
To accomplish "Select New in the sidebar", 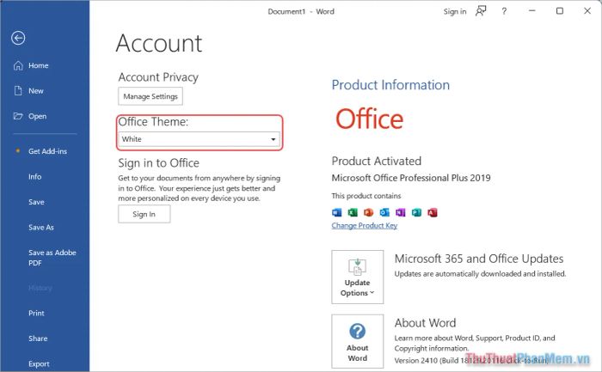I will point(36,91).
